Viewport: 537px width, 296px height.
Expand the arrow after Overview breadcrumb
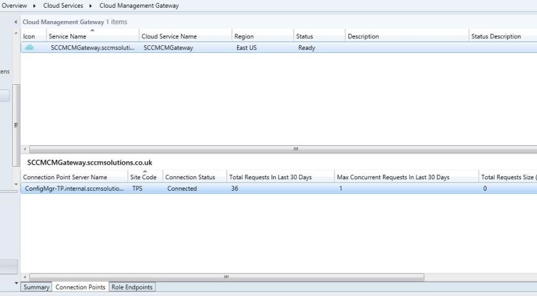click(x=35, y=6)
